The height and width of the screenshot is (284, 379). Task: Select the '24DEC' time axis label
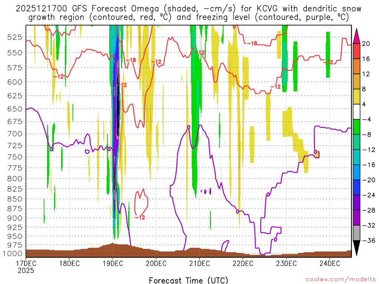(330, 263)
